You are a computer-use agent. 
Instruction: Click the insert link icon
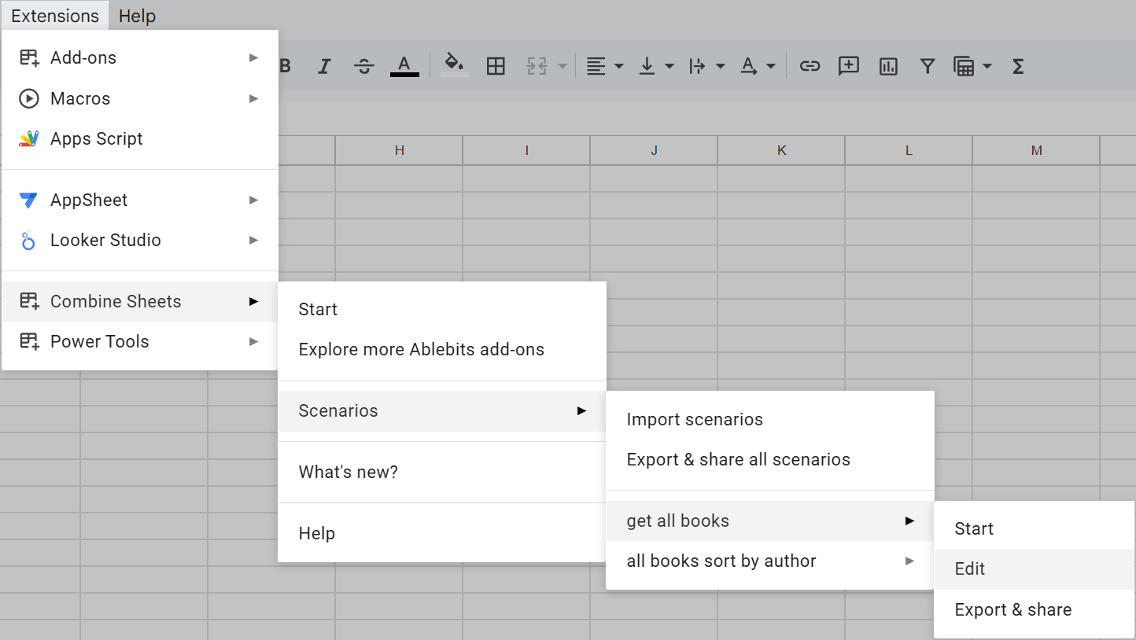click(810, 67)
